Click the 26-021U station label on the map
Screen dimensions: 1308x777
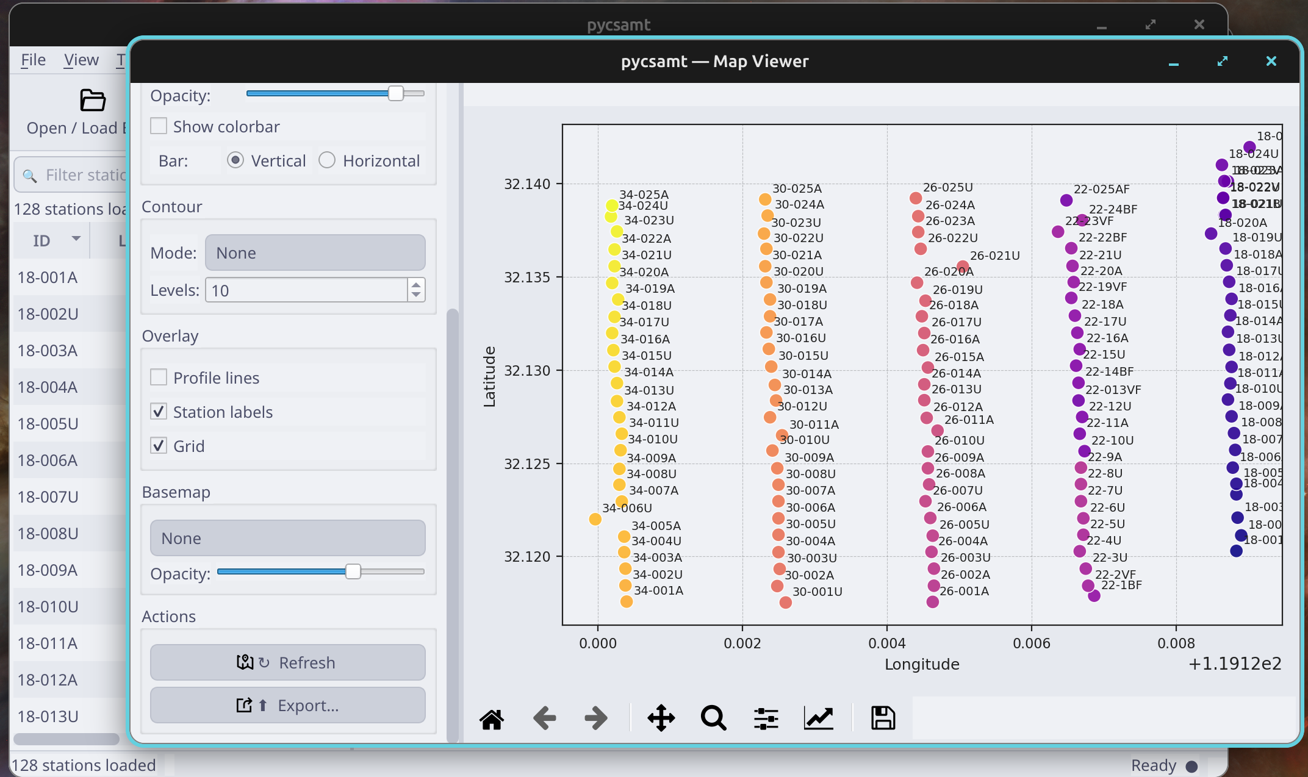coord(995,256)
